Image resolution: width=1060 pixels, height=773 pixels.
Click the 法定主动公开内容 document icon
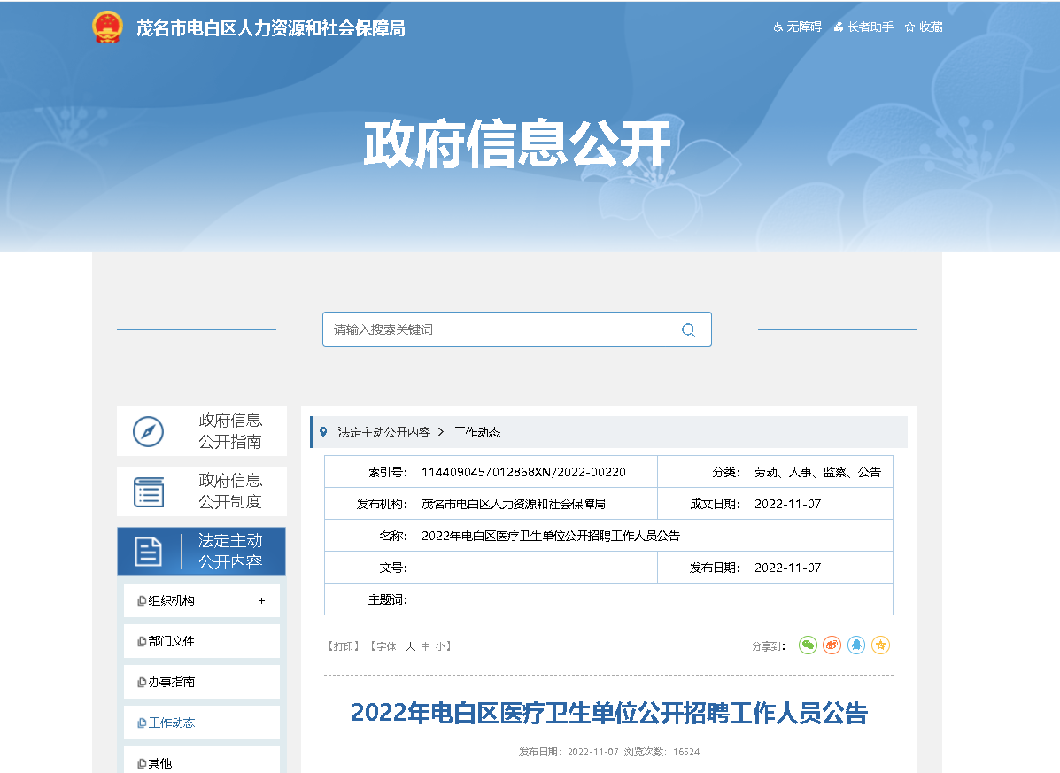(x=149, y=552)
